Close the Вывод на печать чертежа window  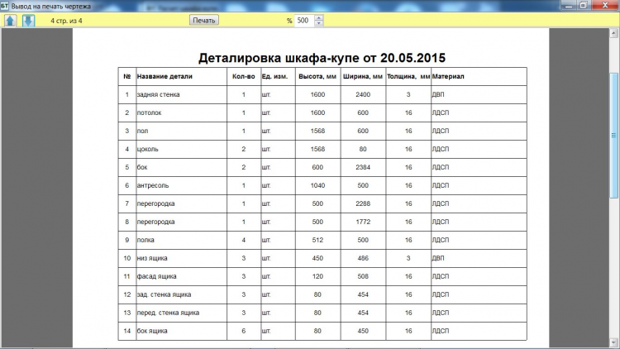[x=605, y=5]
